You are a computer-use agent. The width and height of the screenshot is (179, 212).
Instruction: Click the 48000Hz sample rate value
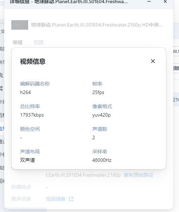[102, 160]
